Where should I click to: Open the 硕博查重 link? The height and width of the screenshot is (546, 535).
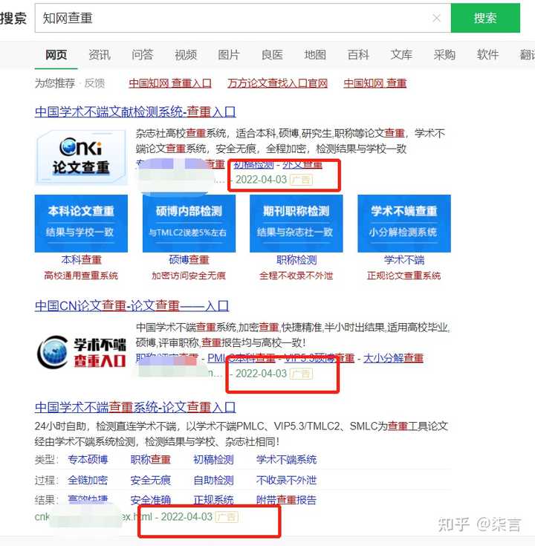[189, 260]
